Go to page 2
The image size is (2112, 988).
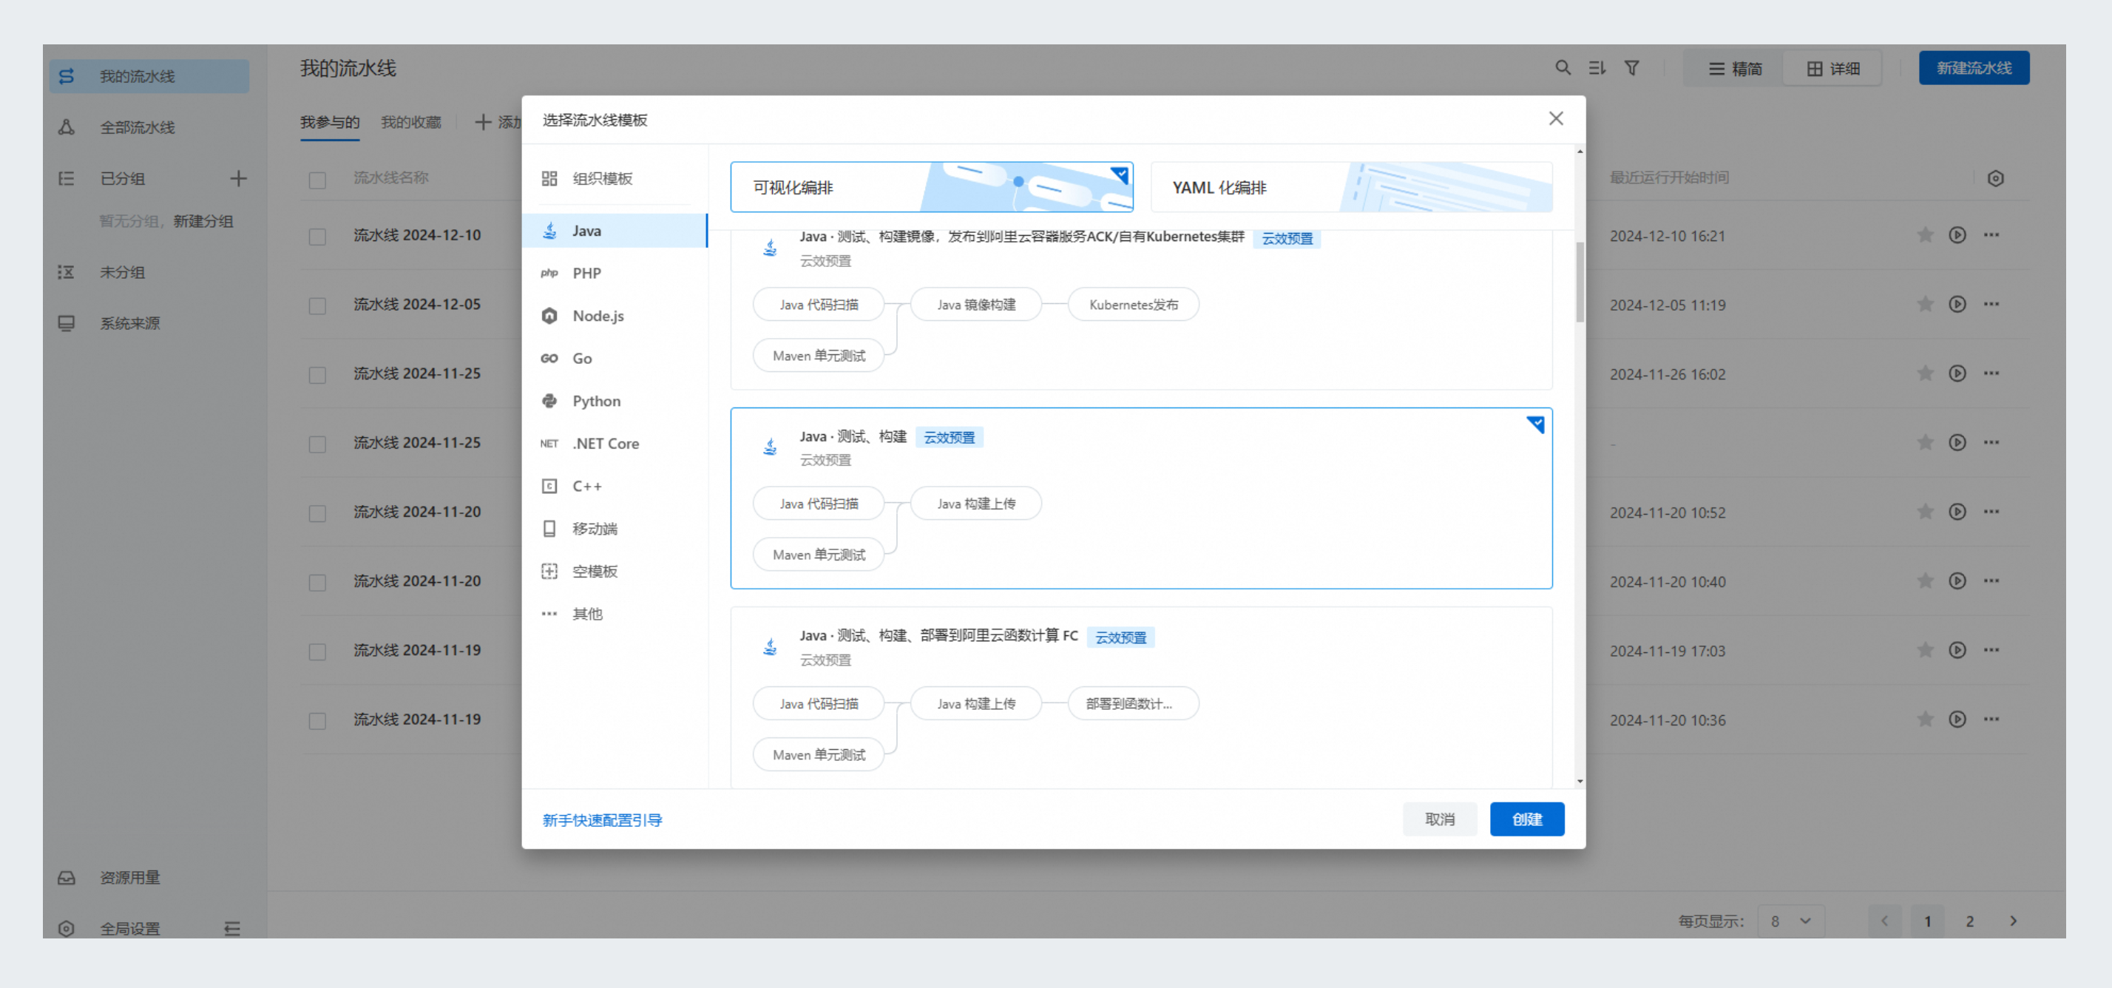(x=1969, y=921)
